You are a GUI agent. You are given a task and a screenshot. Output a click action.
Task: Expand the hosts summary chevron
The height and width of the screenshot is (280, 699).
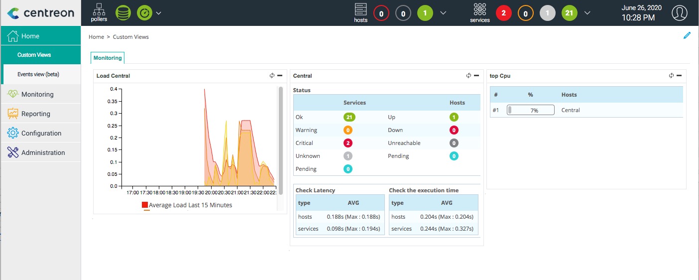(443, 13)
